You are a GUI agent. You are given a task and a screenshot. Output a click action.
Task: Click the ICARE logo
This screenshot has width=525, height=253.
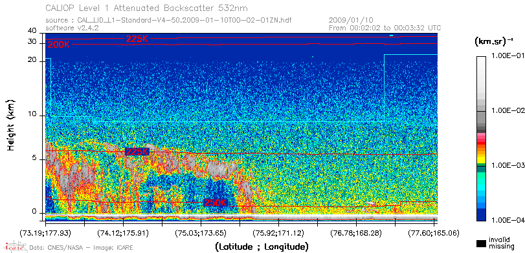[x=15, y=247]
